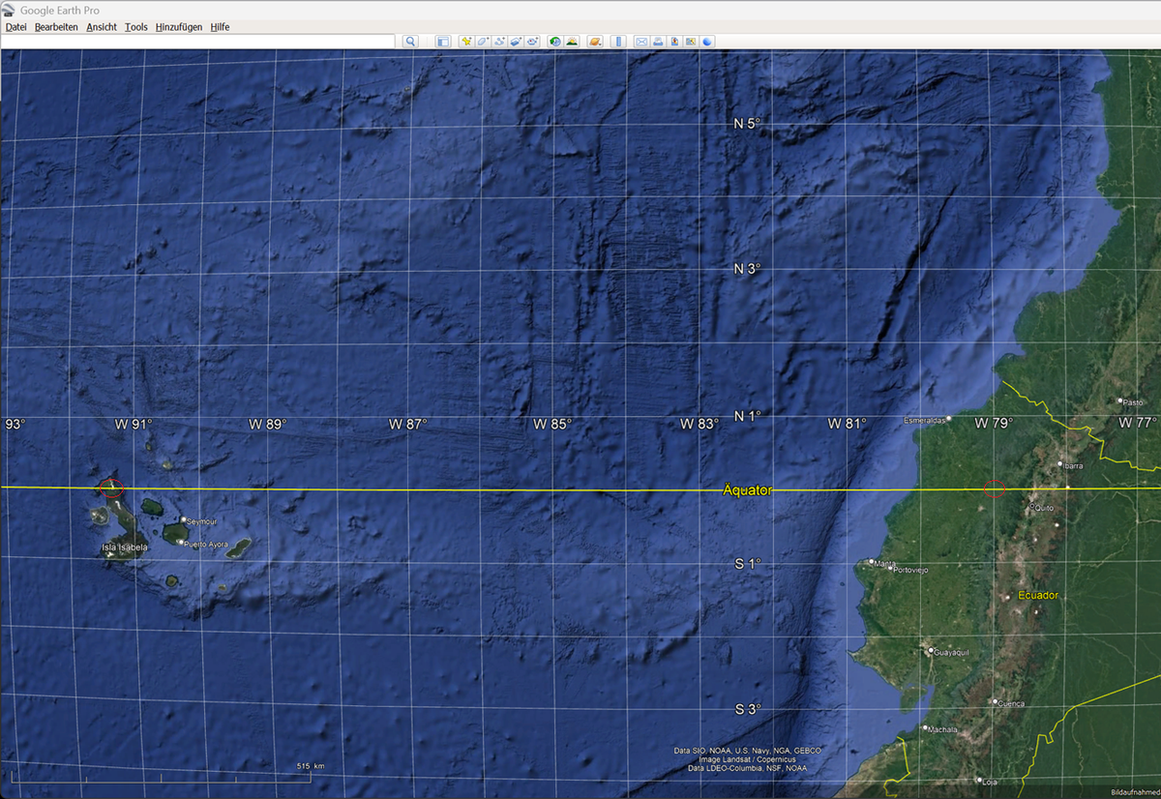Click into the search input field

(x=197, y=42)
